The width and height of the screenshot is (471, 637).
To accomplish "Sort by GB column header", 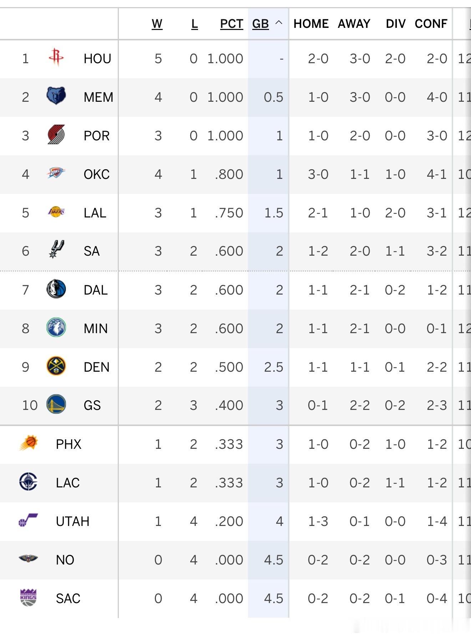I will (x=260, y=24).
